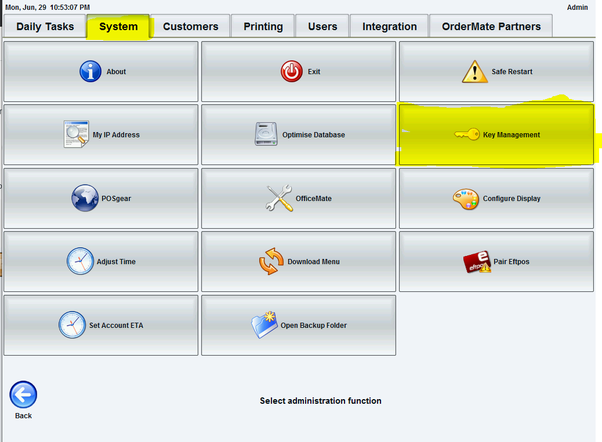Click the Adjust Time clock icon

pos(80,261)
